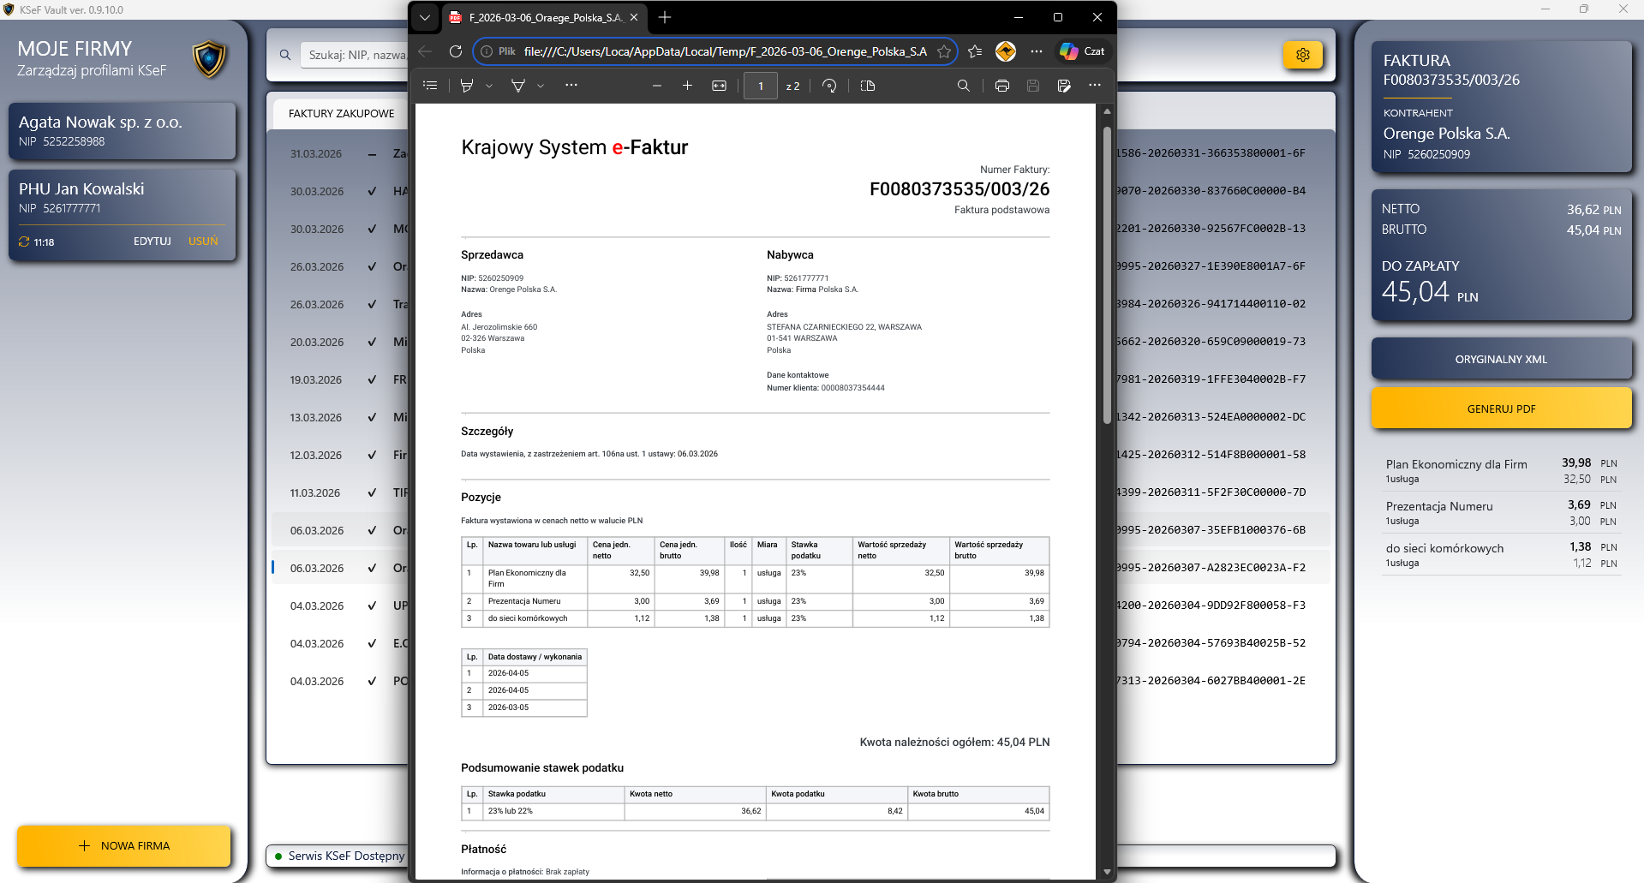Click the search magnifier in KSeF Vault

tap(285, 55)
